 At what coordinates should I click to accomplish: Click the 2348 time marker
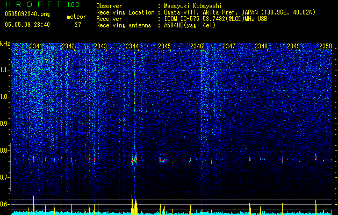click(261, 46)
